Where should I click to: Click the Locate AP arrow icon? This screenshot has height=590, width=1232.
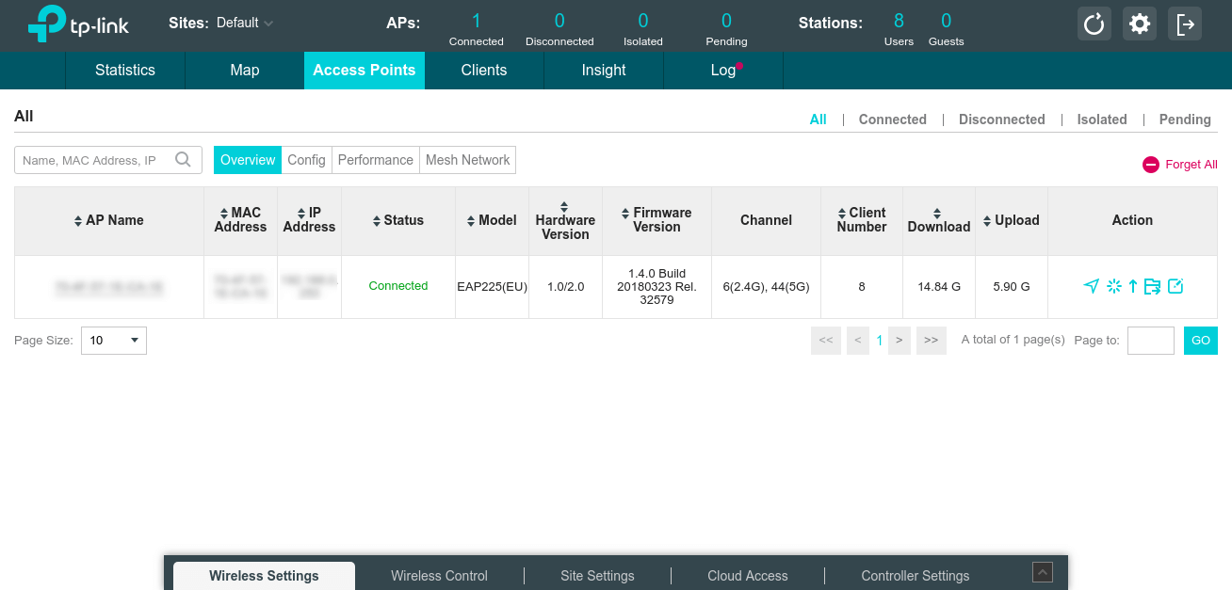click(1091, 286)
